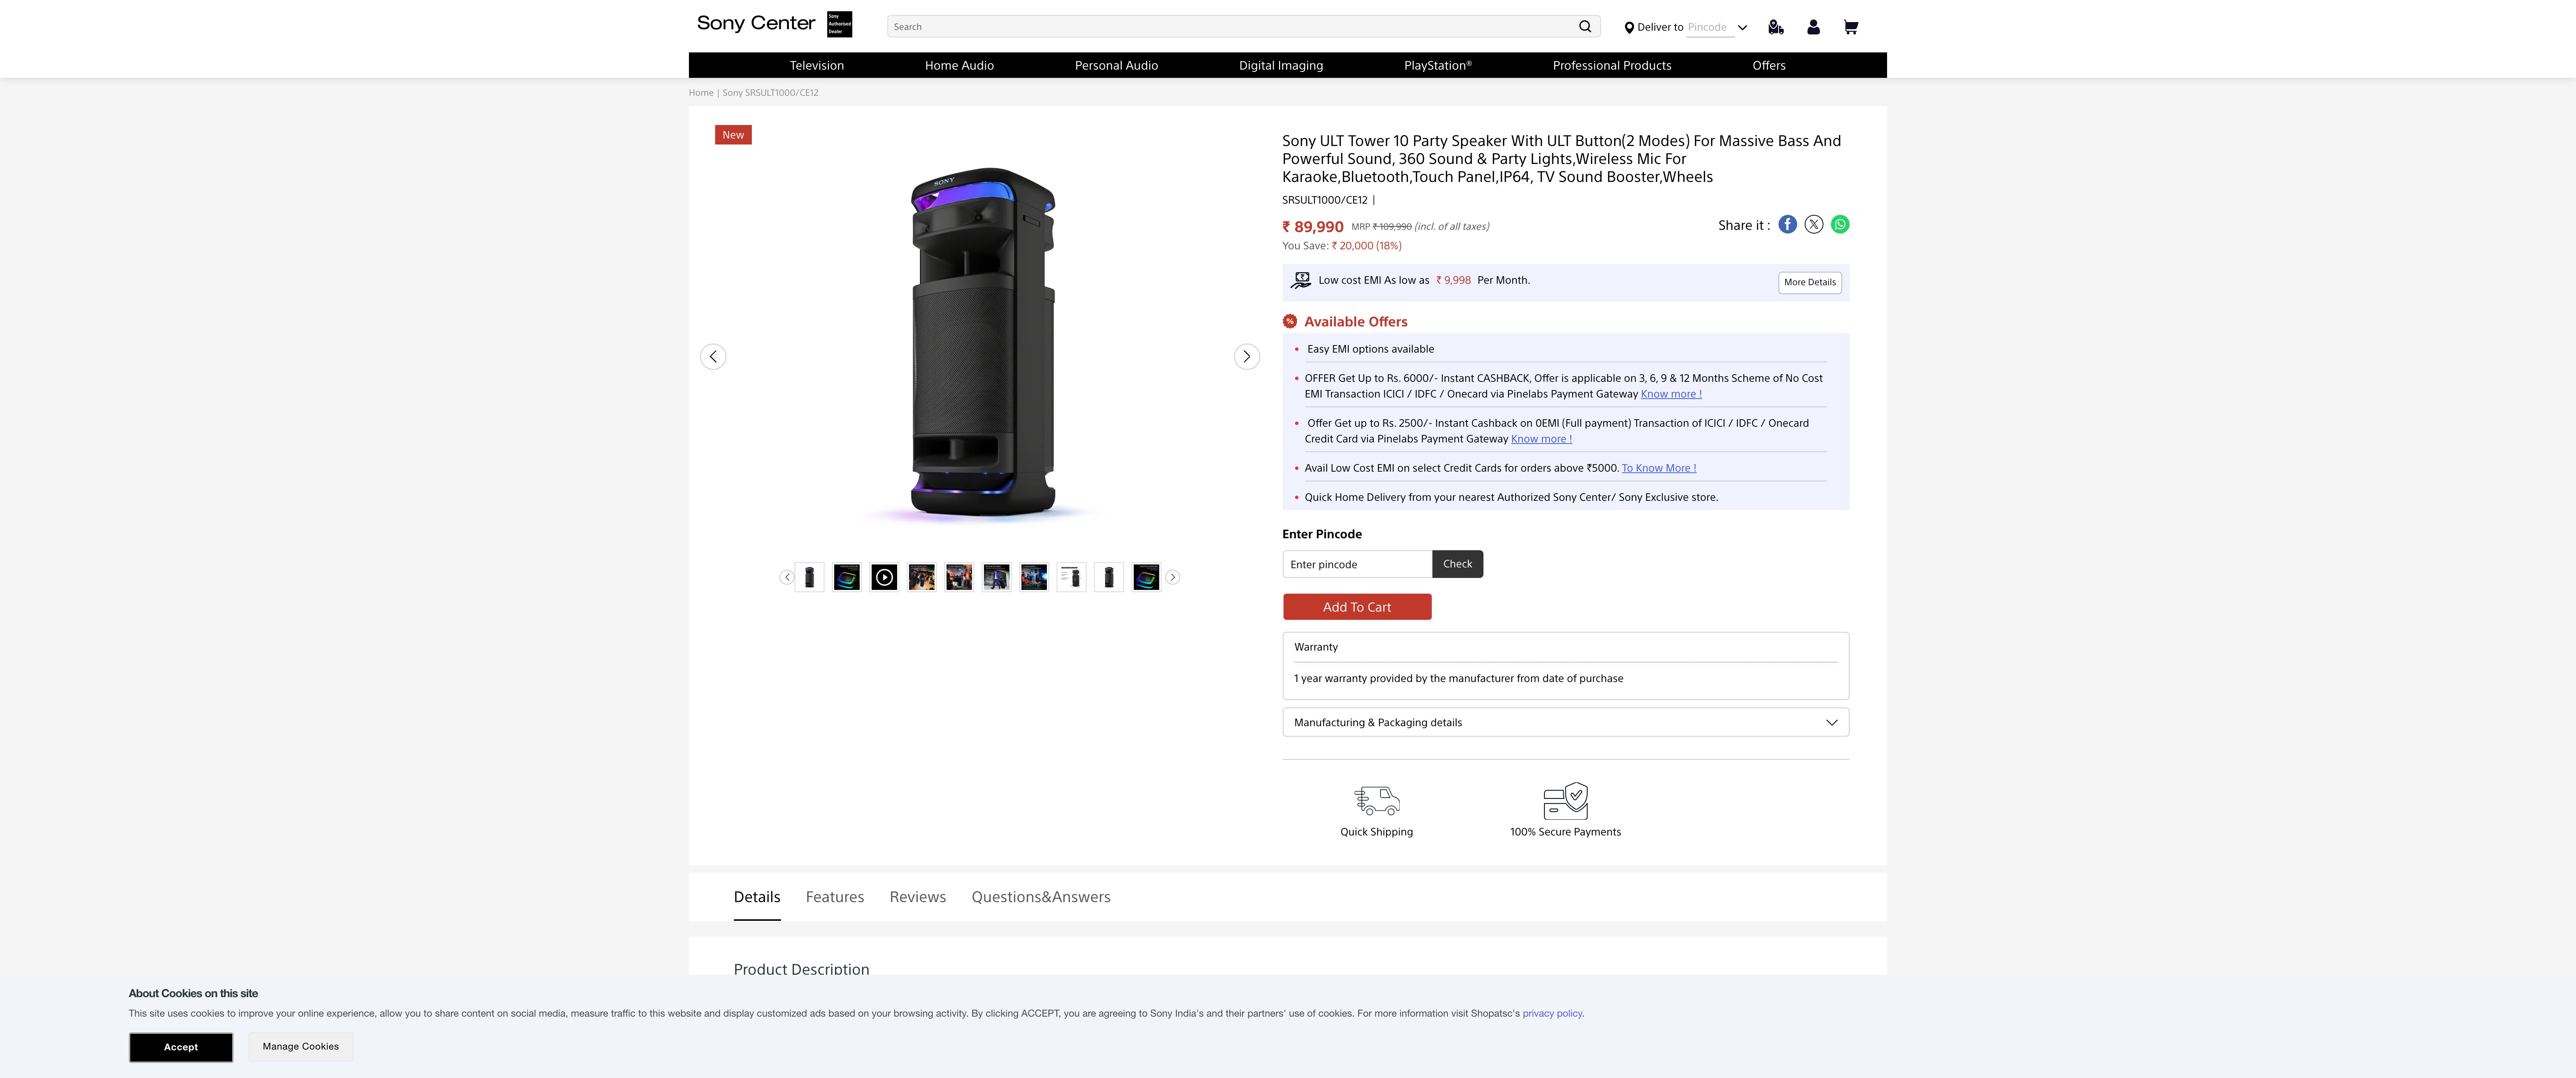Share product via X icon
2576x1078 pixels.
pyautogui.click(x=1814, y=224)
